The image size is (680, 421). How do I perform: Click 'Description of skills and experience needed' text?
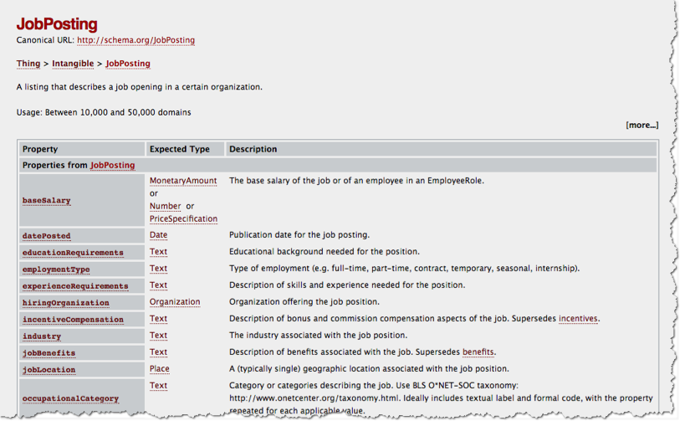[x=347, y=285]
